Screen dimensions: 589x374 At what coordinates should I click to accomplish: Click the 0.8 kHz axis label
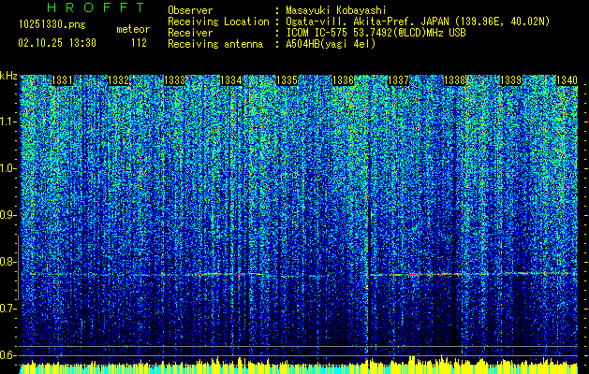click(7, 262)
